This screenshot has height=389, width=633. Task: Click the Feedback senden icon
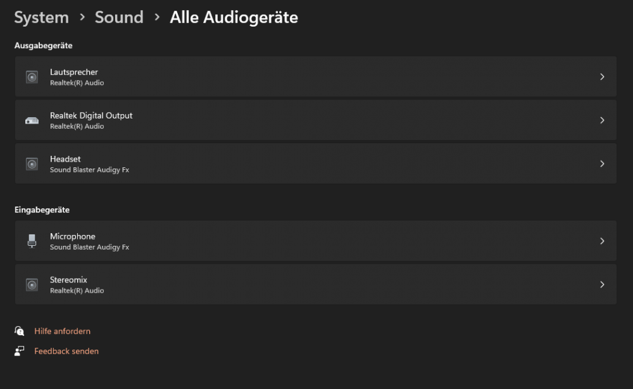[x=20, y=351]
